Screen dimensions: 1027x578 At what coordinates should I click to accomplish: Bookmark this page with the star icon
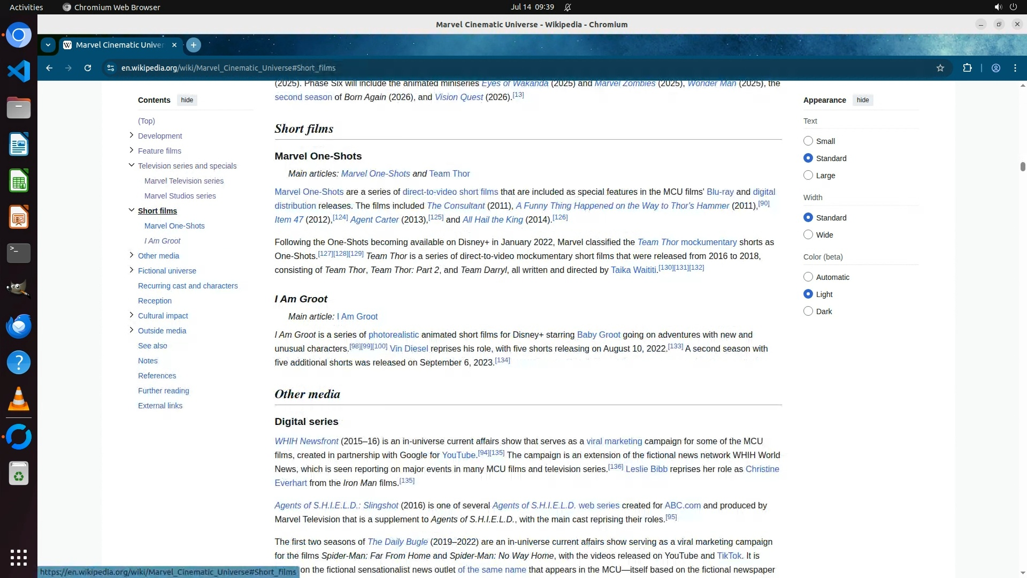pyautogui.click(x=940, y=68)
